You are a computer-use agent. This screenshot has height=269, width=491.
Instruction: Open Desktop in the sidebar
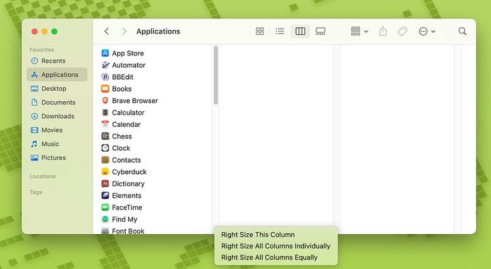pos(57,88)
